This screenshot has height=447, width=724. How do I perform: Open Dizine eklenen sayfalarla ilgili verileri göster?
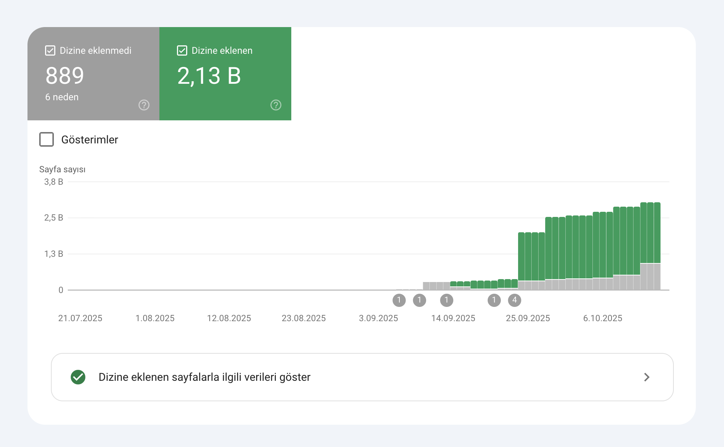[x=362, y=377]
